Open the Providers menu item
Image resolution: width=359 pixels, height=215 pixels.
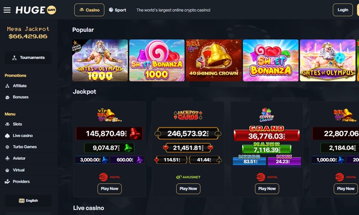click(x=21, y=181)
